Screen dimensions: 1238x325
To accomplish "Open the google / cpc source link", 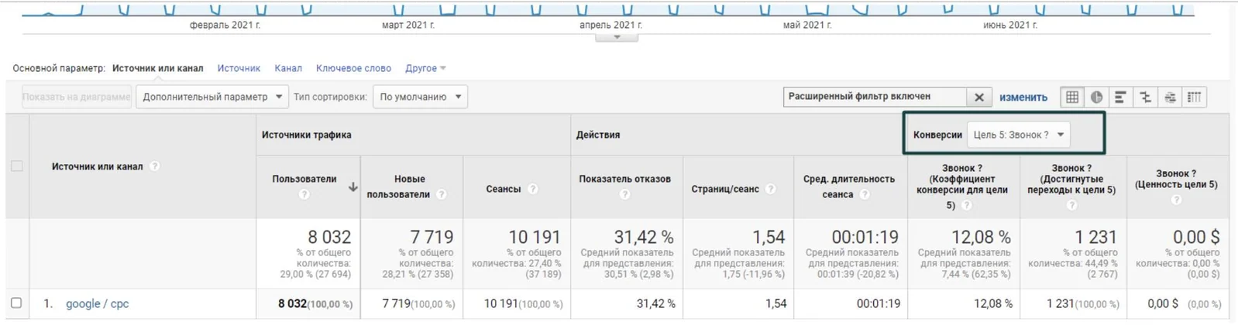I will click(98, 303).
